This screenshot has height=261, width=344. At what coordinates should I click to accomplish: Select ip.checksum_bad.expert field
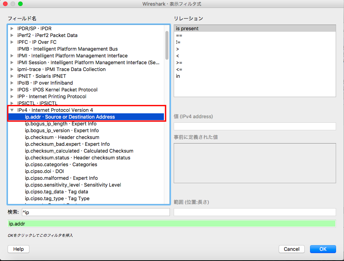point(86,144)
